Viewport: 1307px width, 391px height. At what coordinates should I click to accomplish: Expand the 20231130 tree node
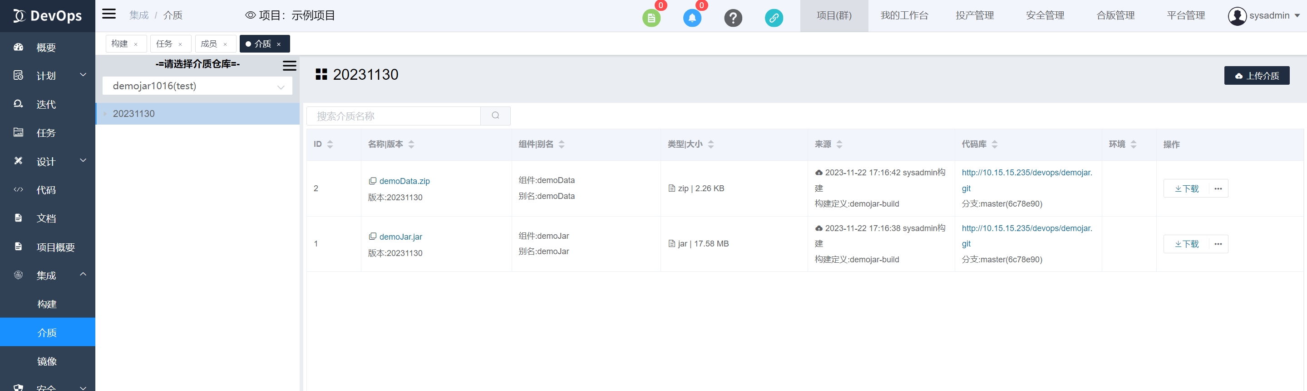(105, 114)
